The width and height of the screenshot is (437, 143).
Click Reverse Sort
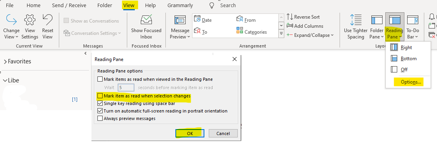(x=303, y=17)
